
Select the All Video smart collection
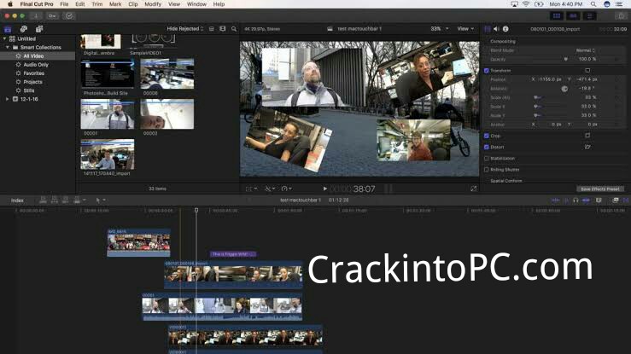38,55
